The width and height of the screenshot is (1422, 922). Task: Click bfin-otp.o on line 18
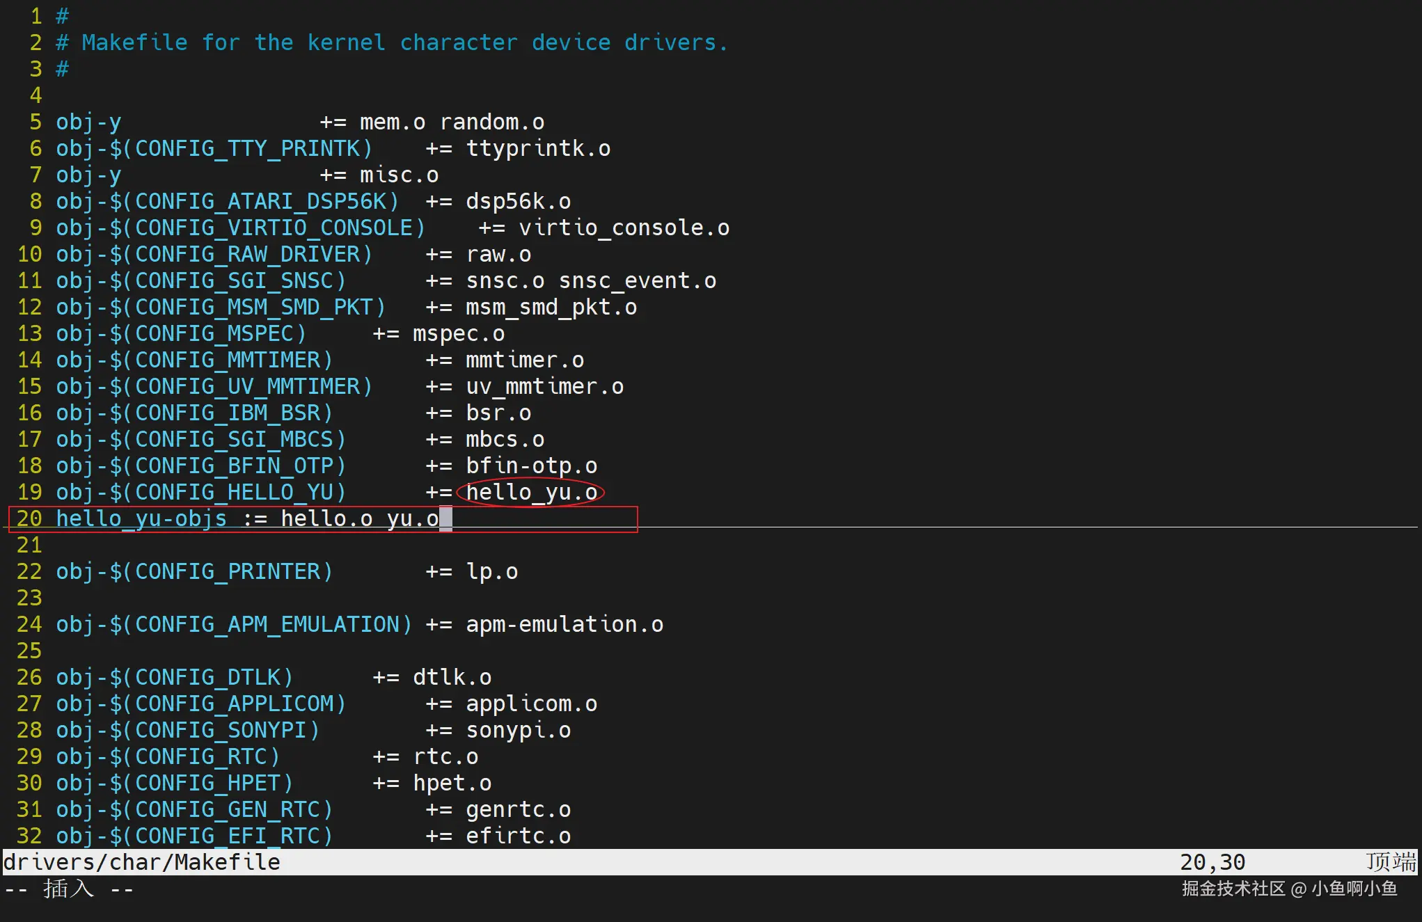pos(531,466)
